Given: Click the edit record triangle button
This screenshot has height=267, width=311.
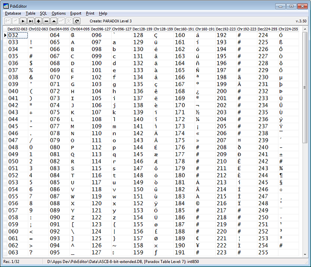Looking at the screenshot, I should pos(54,21).
